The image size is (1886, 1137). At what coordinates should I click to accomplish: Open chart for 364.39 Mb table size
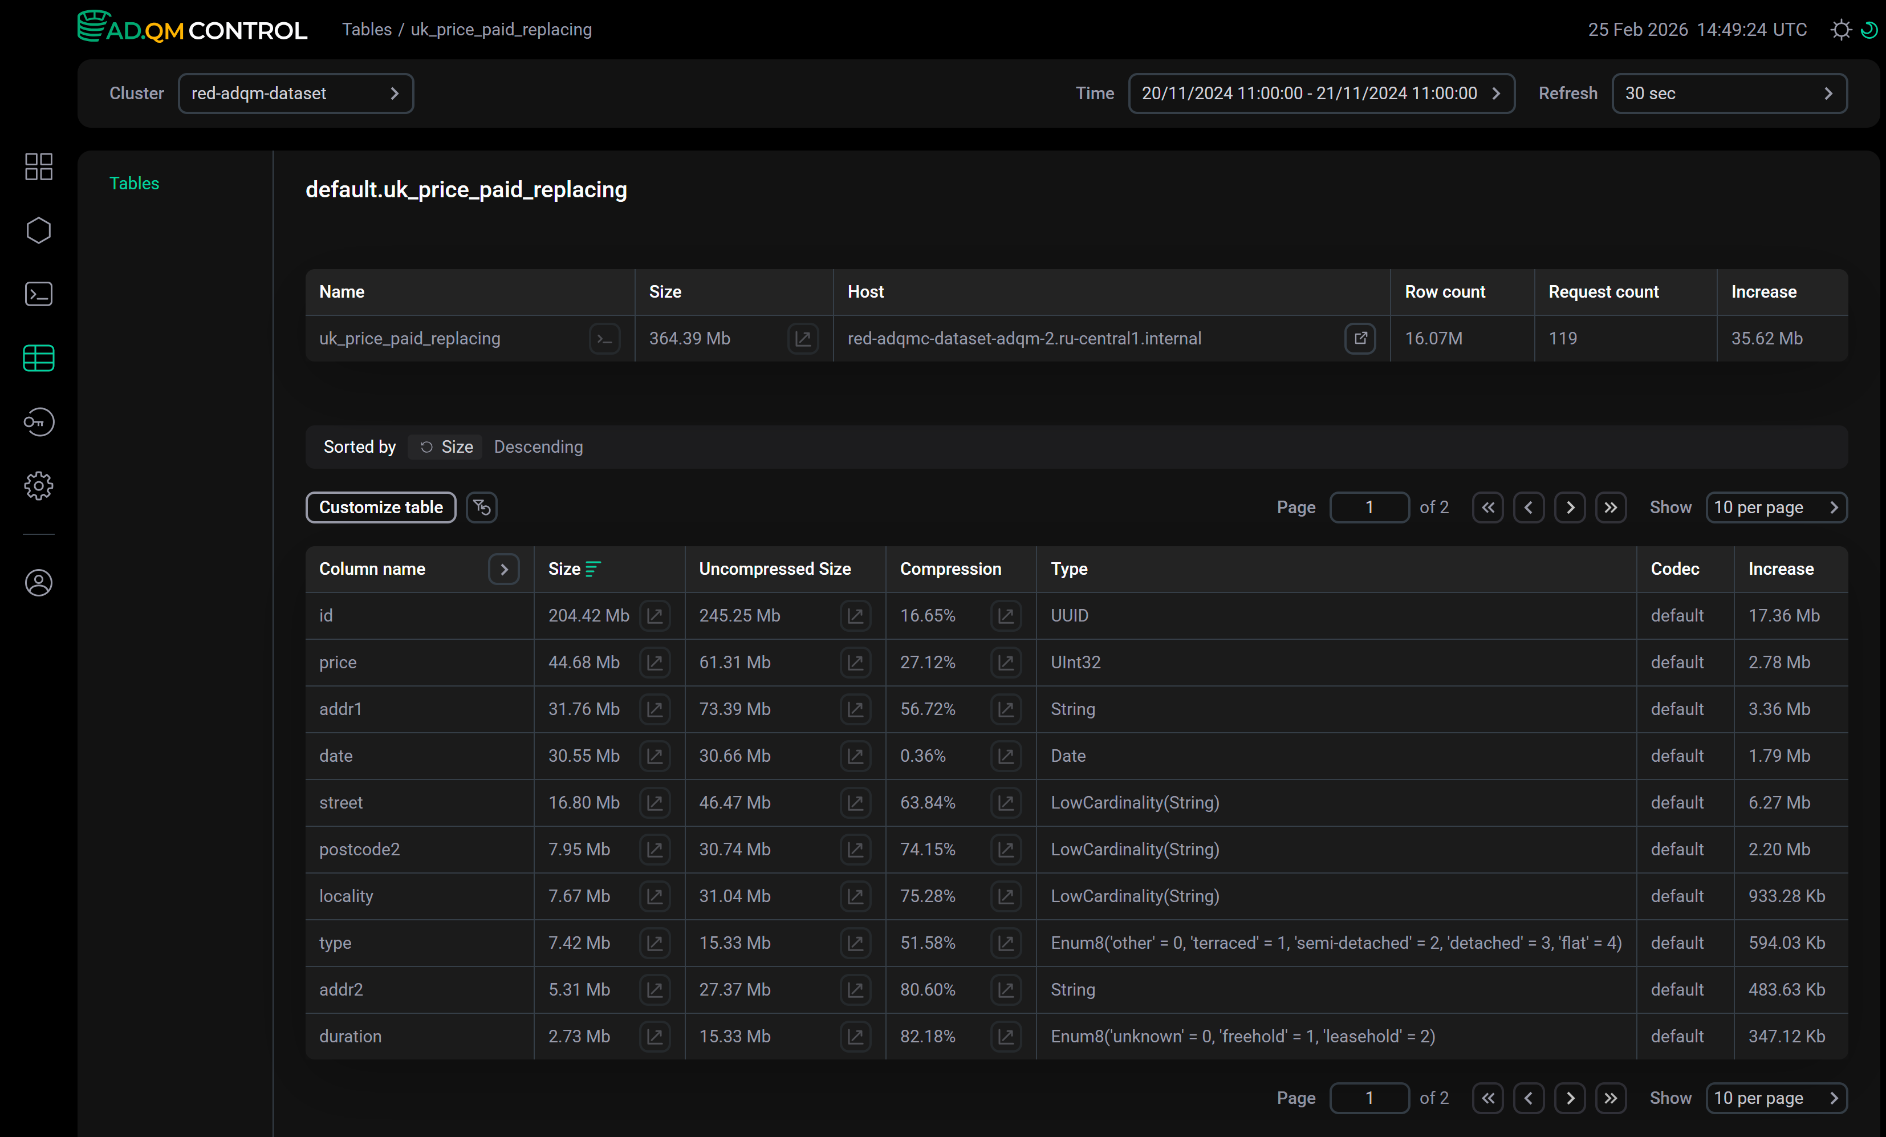click(803, 339)
